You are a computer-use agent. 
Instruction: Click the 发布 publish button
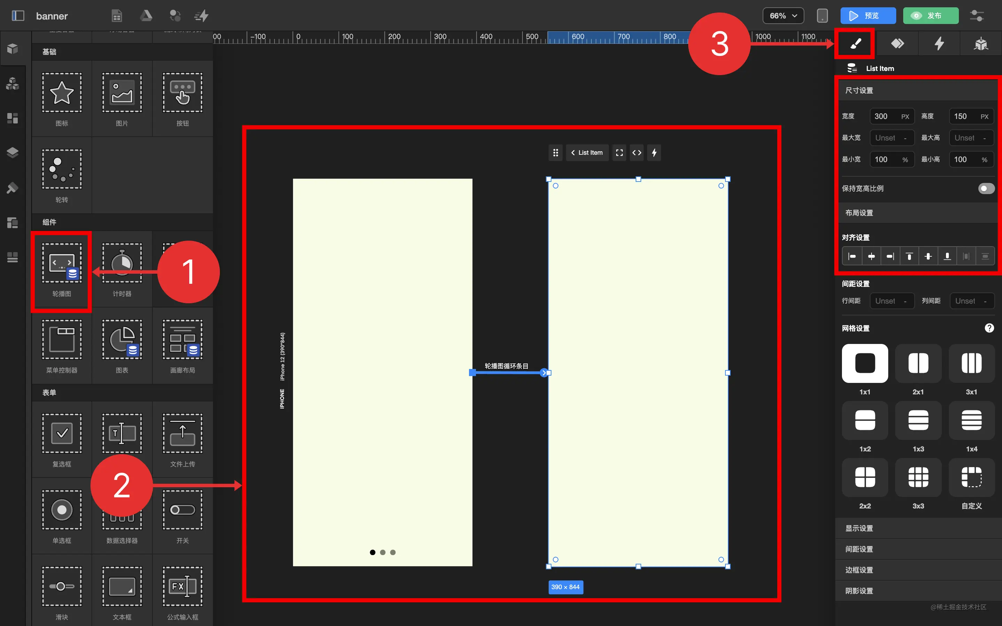pyautogui.click(x=930, y=16)
